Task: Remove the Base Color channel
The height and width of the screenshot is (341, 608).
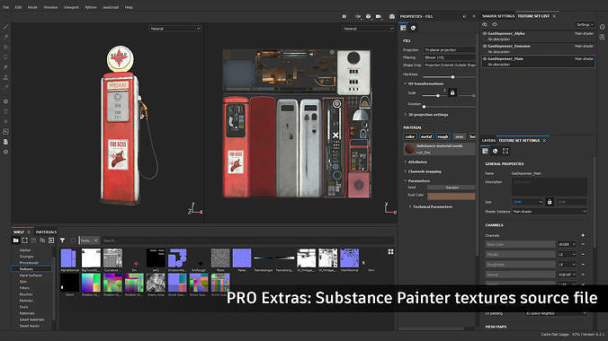Action: (x=583, y=244)
